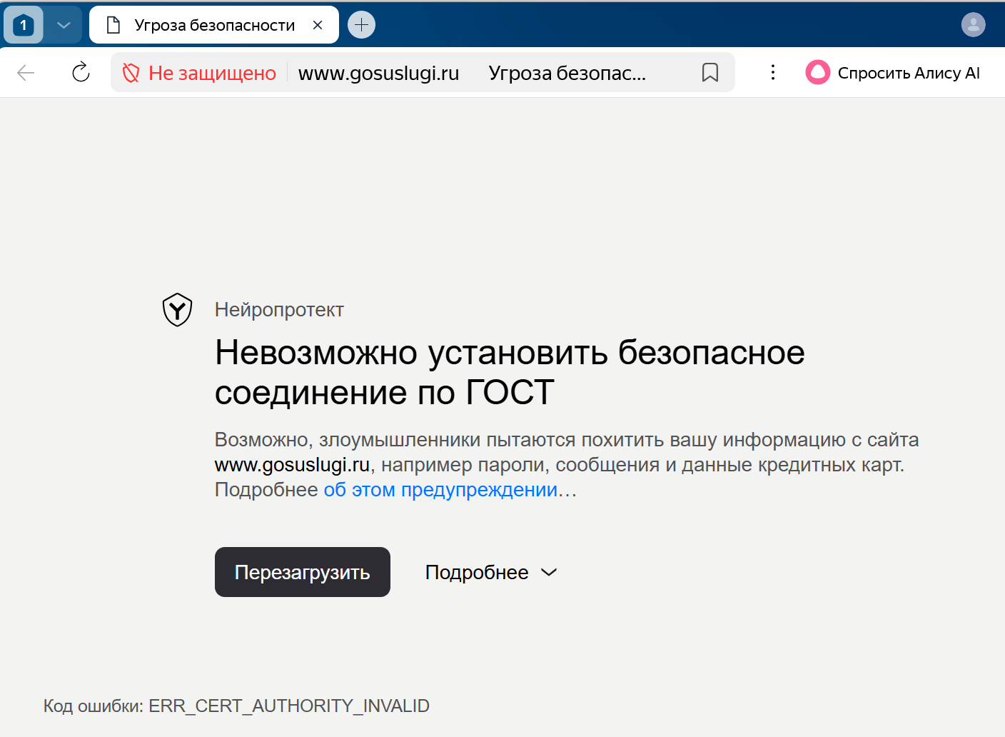1005x737 pixels.
Task: Click Спросить Алису AI button
Action: [x=893, y=72]
